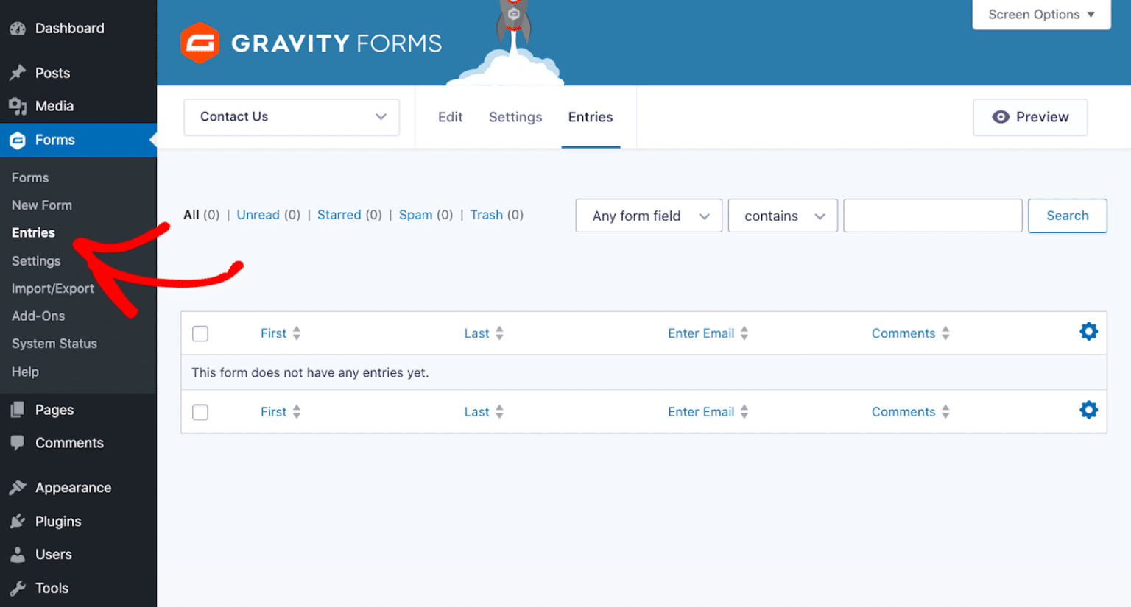Click the gear icon on the entries table
This screenshot has height=607, width=1131.
(1088, 332)
